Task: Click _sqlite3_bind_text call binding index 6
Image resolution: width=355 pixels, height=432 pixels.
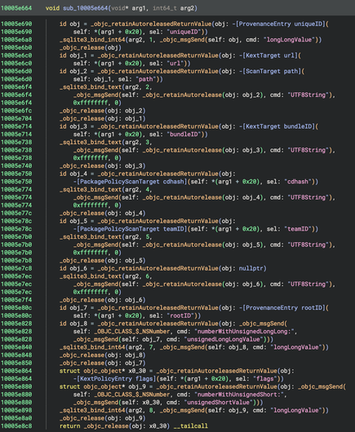Action: pyautogui.click(x=91, y=276)
